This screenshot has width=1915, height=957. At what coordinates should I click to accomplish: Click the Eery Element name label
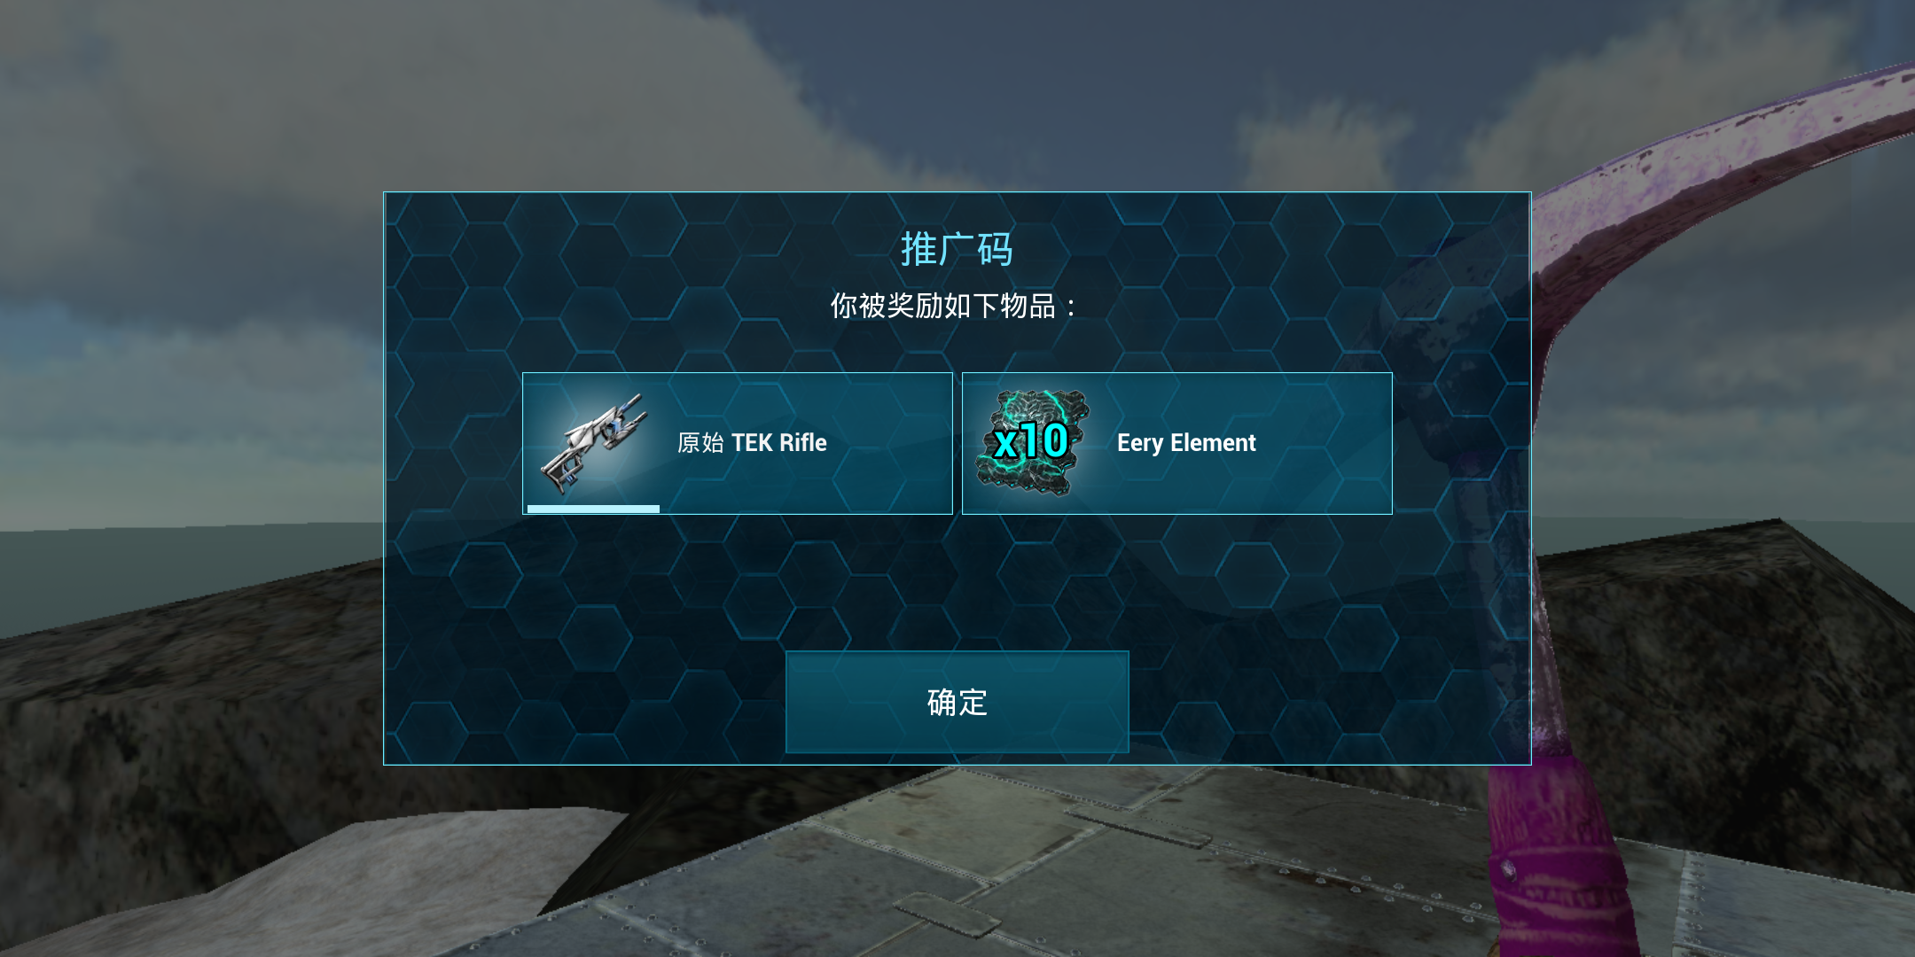[1186, 443]
